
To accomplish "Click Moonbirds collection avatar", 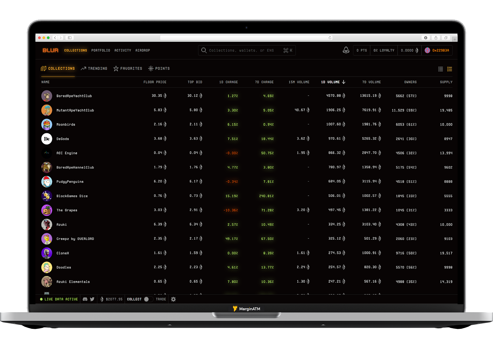I will click(x=47, y=125).
